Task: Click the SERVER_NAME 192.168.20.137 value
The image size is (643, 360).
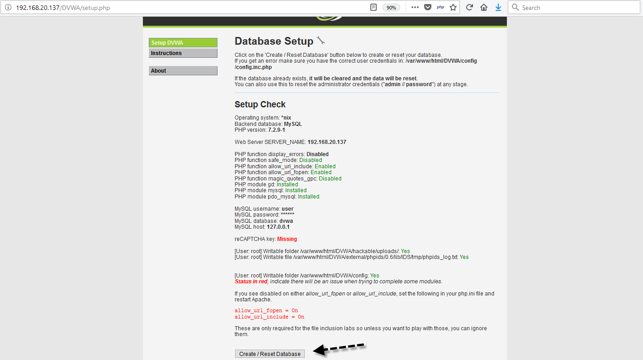Action: pos(327,142)
